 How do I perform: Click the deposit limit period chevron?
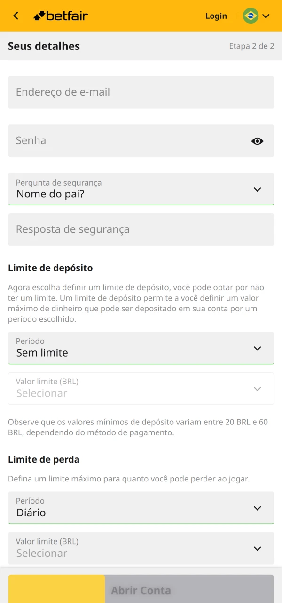[x=258, y=348]
